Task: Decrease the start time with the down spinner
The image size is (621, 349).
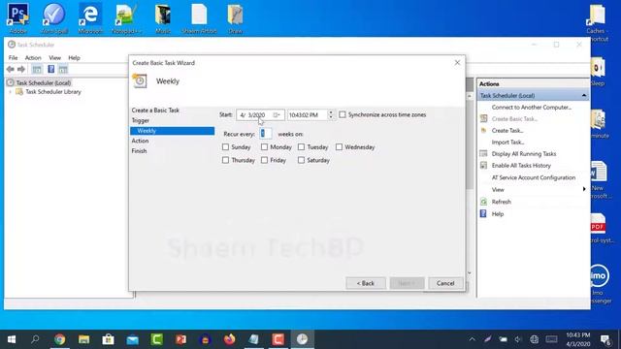Action: click(331, 117)
